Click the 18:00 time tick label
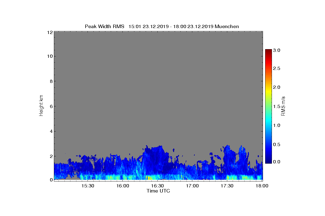The height and width of the screenshot is (216, 325). [262, 186]
